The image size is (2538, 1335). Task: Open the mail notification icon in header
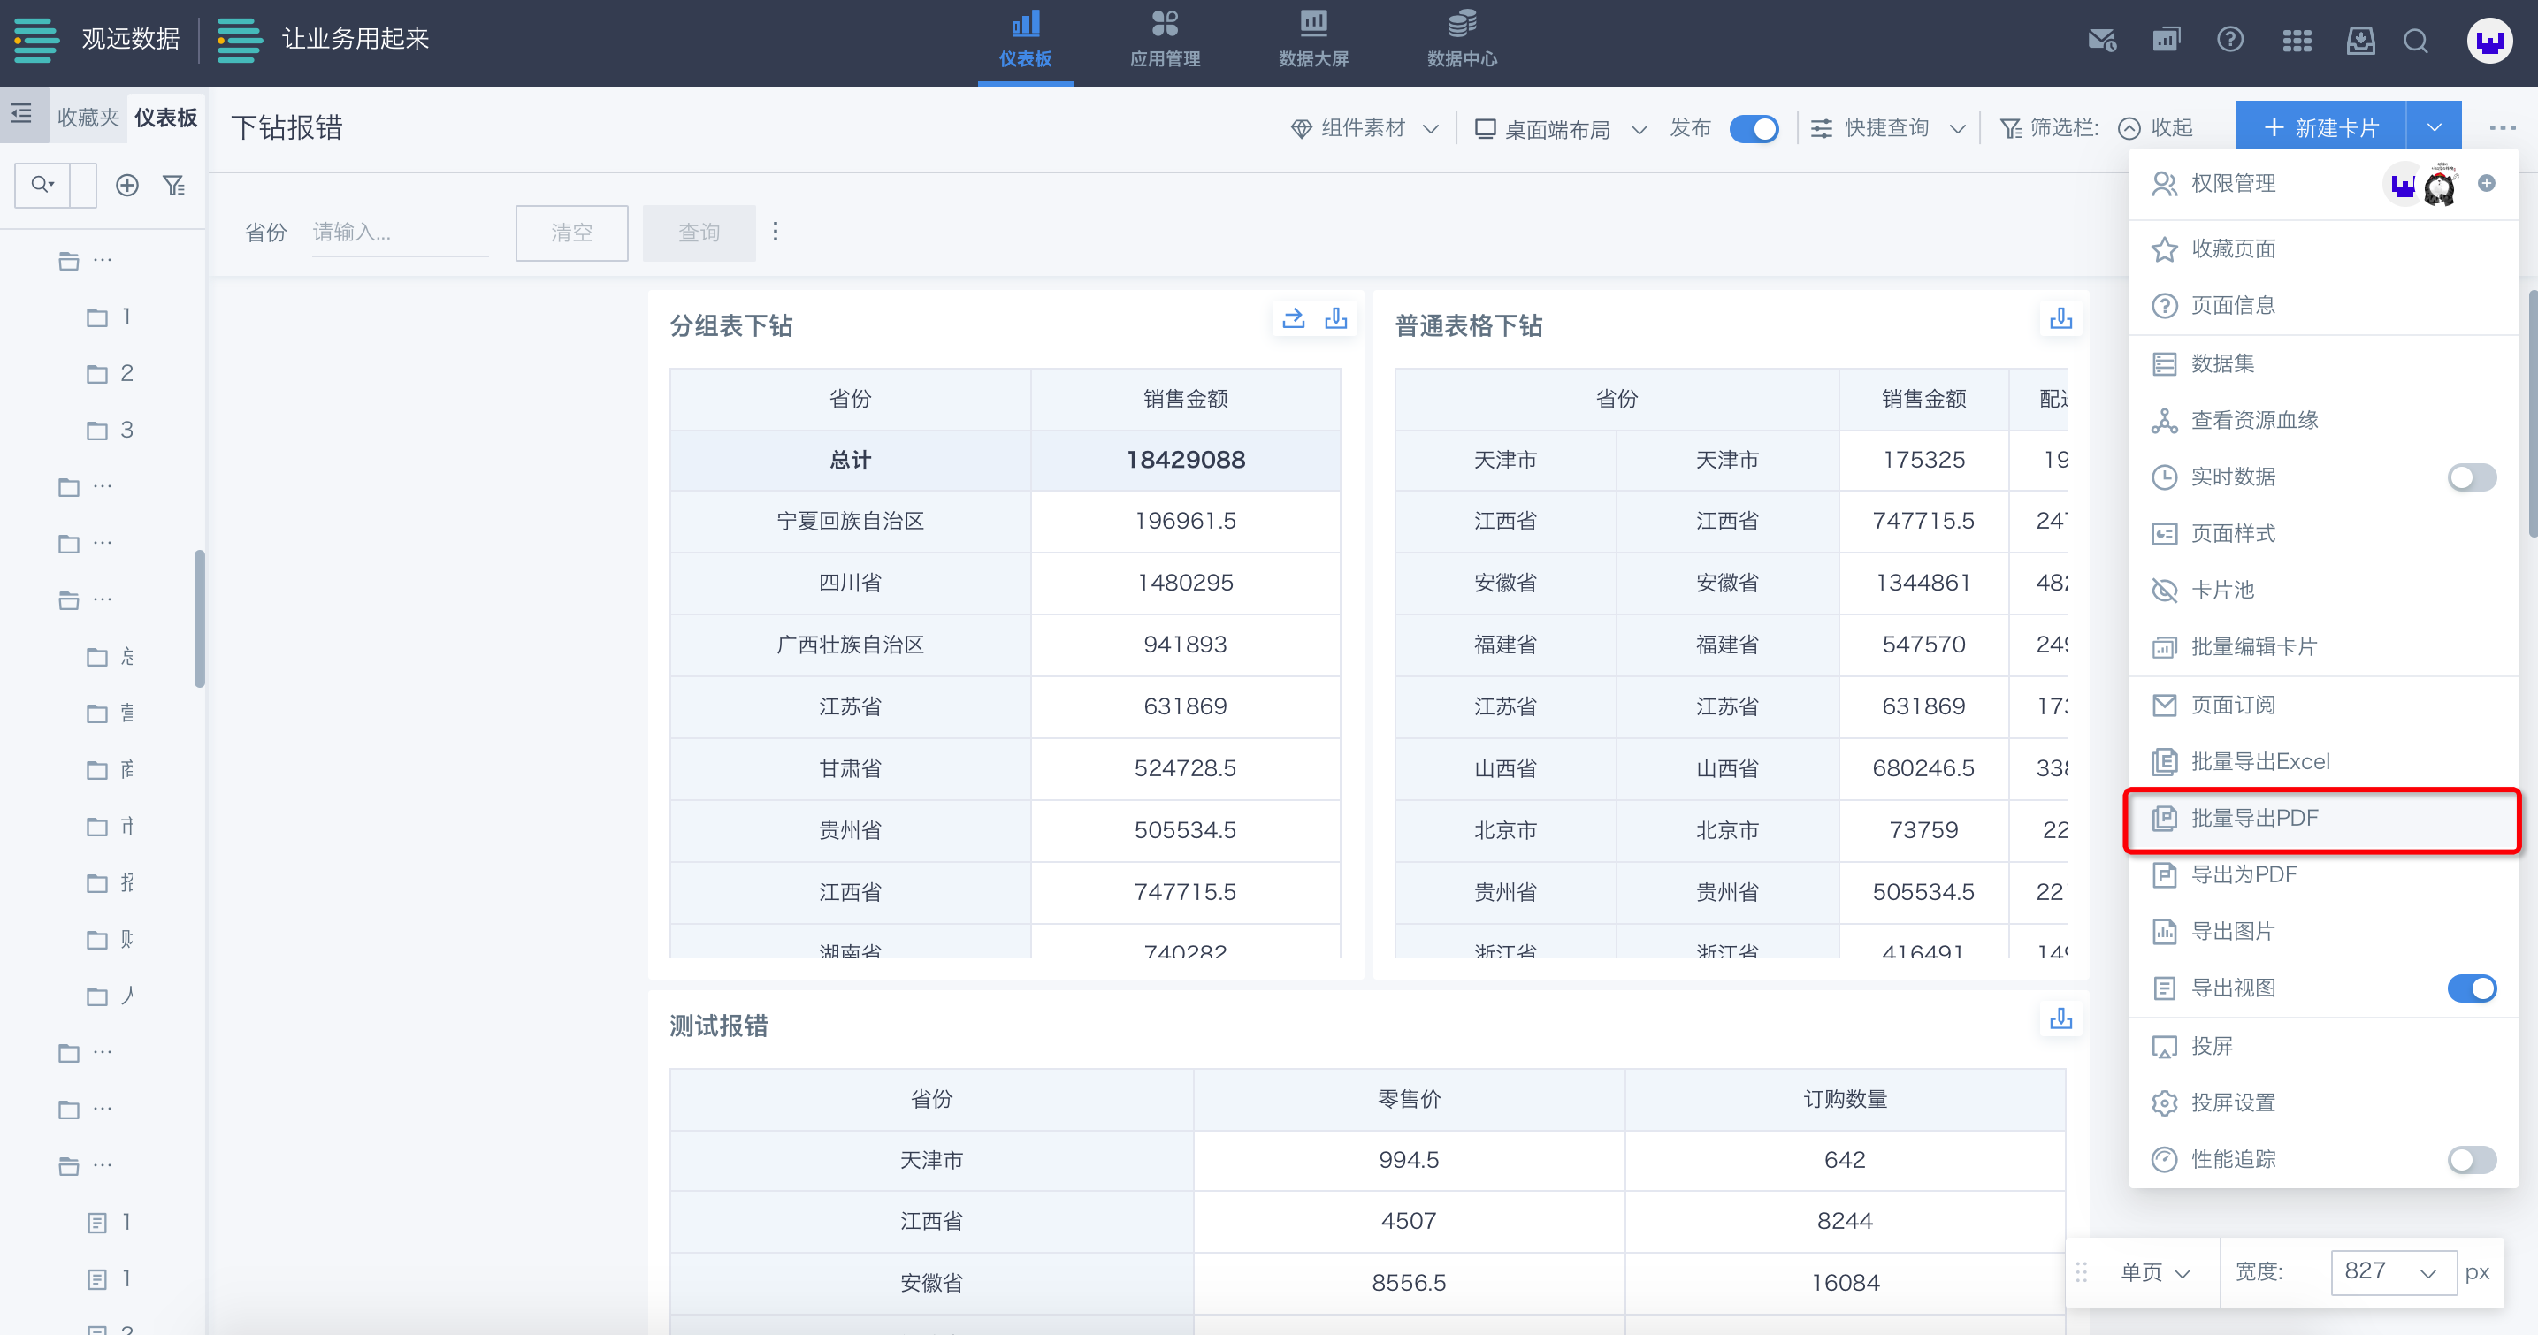2101,41
